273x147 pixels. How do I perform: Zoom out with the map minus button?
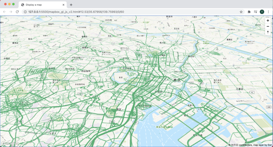pyautogui.click(x=268, y=27)
